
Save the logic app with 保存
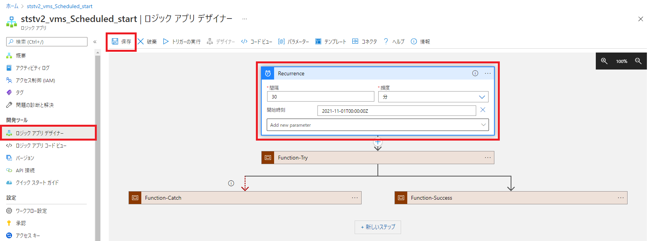122,42
